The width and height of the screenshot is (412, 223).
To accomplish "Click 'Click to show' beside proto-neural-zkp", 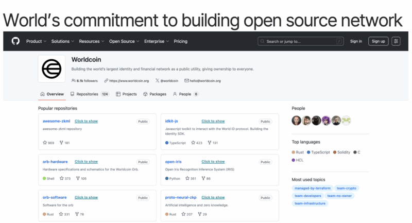I will coord(213,197).
